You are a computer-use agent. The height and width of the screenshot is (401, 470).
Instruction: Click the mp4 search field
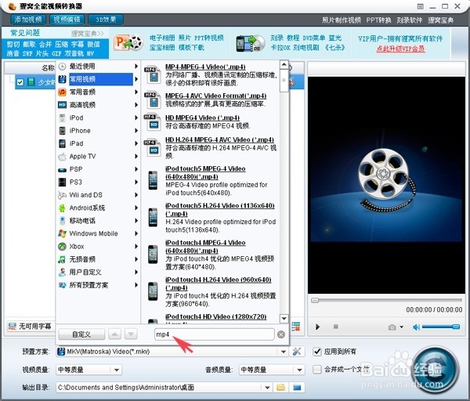[x=215, y=334]
